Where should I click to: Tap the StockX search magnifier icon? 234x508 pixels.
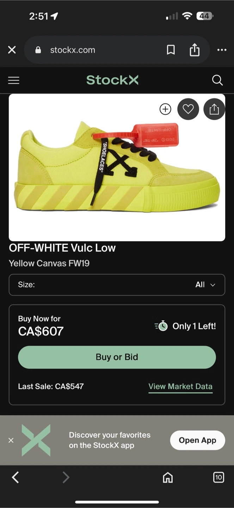[217, 80]
